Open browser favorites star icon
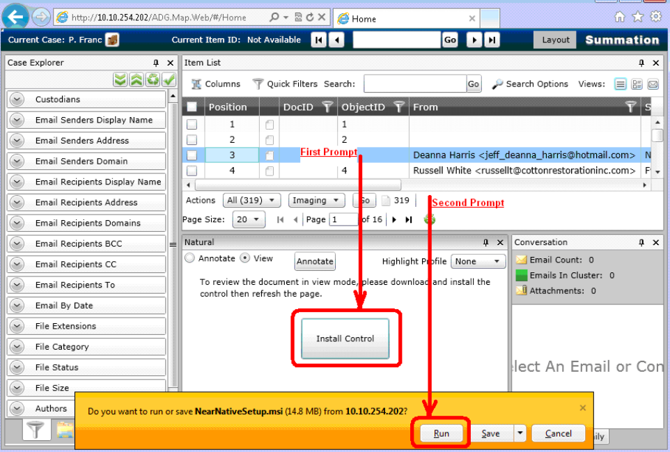Image resolution: width=670 pixels, height=452 pixels. click(637, 17)
